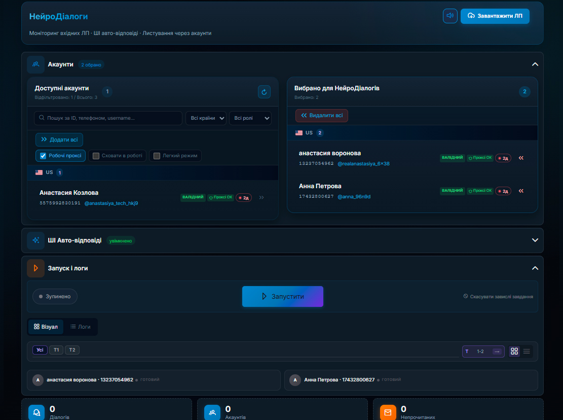The width and height of the screenshot is (563, 420).
Task: Click the Анна Петрова · 17432800627 card
Action: 411,380
